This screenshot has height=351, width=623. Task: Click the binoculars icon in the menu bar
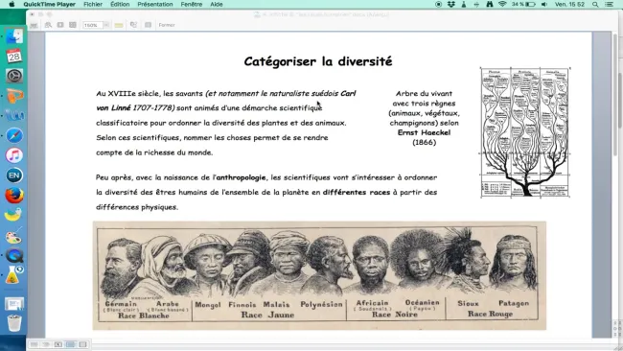pos(490,5)
